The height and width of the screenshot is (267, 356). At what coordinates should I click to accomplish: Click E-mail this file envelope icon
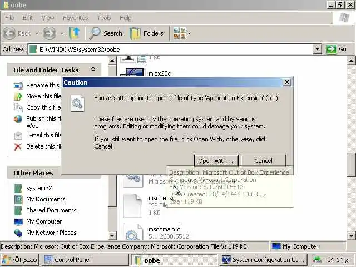click(x=18, y=136)
